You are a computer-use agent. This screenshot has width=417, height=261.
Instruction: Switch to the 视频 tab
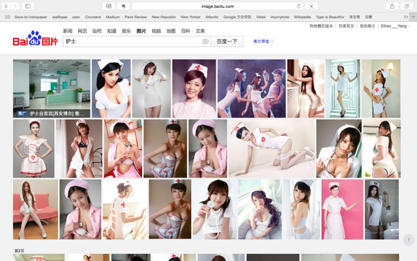[156, 31]
